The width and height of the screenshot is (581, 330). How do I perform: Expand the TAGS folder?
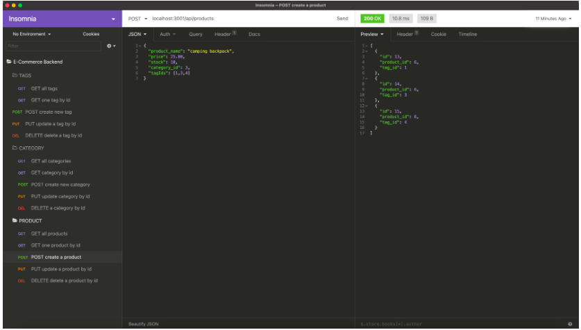pos(22,76)
